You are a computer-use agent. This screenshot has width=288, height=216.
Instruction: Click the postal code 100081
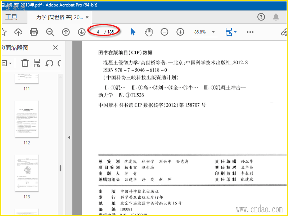pyautogui.click(x=126, y=209)
